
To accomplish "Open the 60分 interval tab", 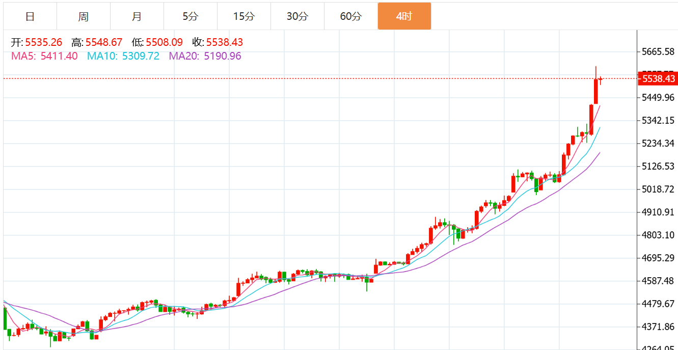I will tap(351, 16).
